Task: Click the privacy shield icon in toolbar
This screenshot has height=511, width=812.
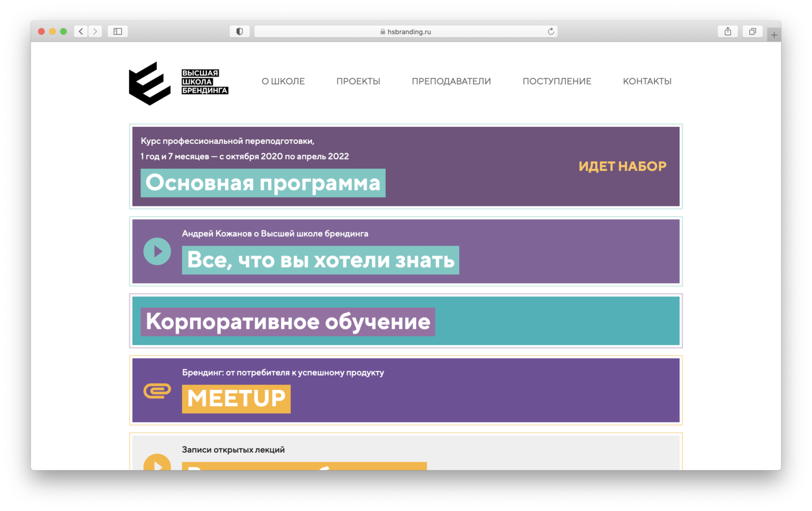Action: pos(240,31)
